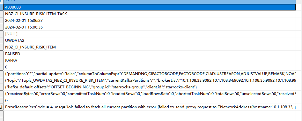Select the ErrorReason errCode message cell
Screen dimensions: 302x121
point(150,107)
